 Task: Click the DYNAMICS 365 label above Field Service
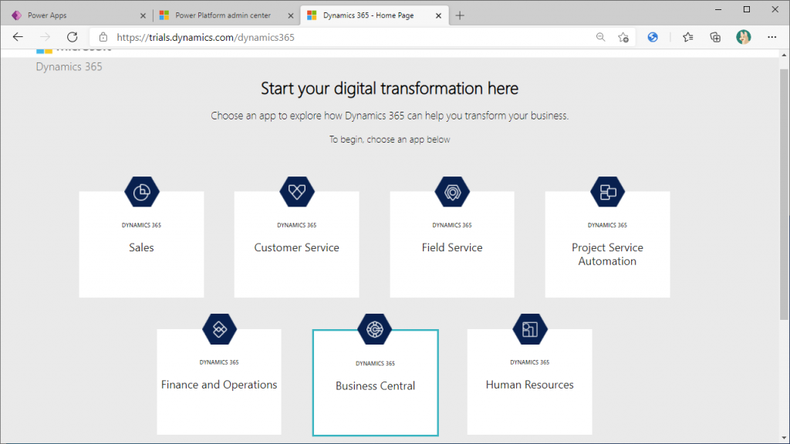pos(452,225)
